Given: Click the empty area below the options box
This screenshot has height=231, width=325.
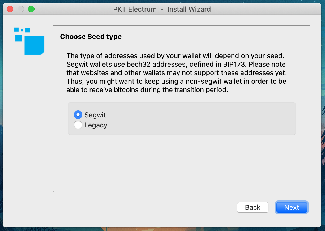Looking at the screenshot, I should point(182,162).
